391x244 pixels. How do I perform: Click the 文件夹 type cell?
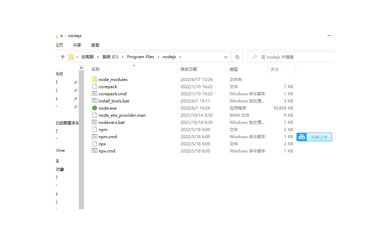click(236, 79)
